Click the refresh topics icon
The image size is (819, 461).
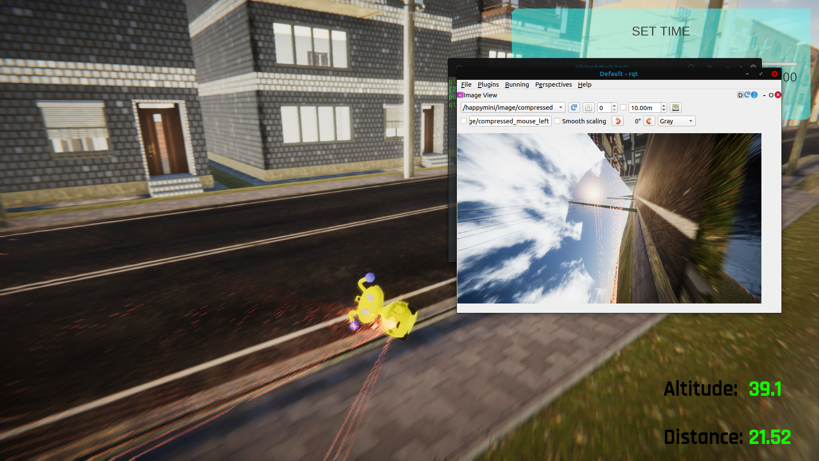tap(574, 108)
